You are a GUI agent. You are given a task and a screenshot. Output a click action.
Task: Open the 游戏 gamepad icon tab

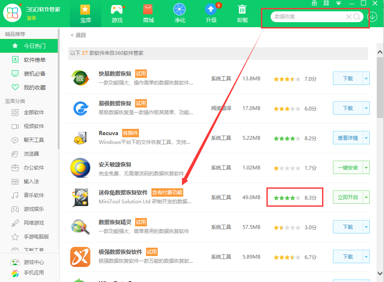click(117, 14)
